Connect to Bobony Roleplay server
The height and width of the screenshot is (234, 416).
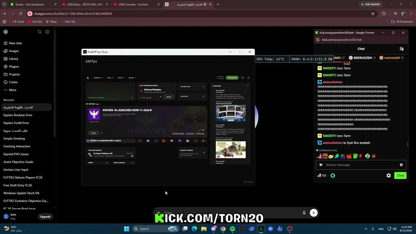169,97
